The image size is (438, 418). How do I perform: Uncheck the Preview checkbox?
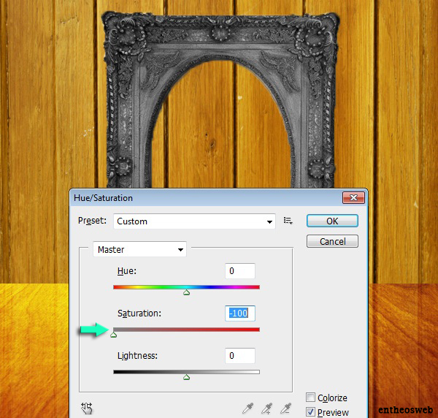point(310,412)
